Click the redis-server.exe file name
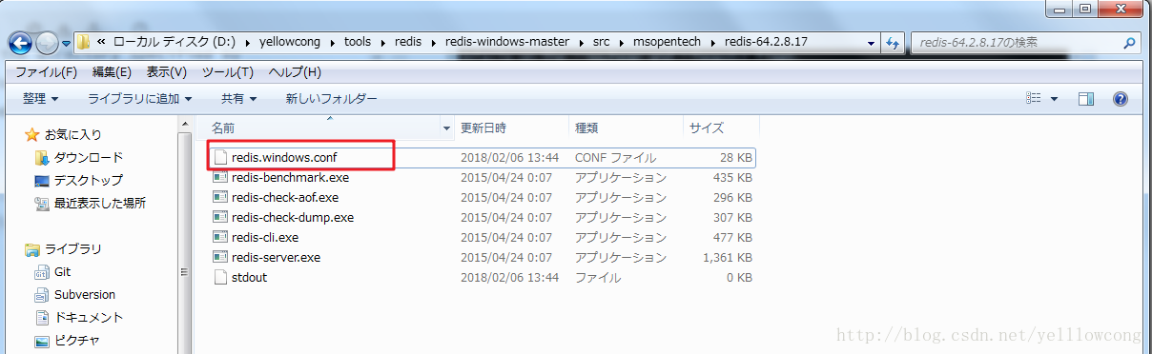 click(277, 257)
